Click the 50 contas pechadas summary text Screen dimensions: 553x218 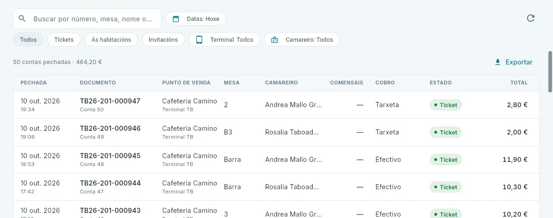point(58,62)
